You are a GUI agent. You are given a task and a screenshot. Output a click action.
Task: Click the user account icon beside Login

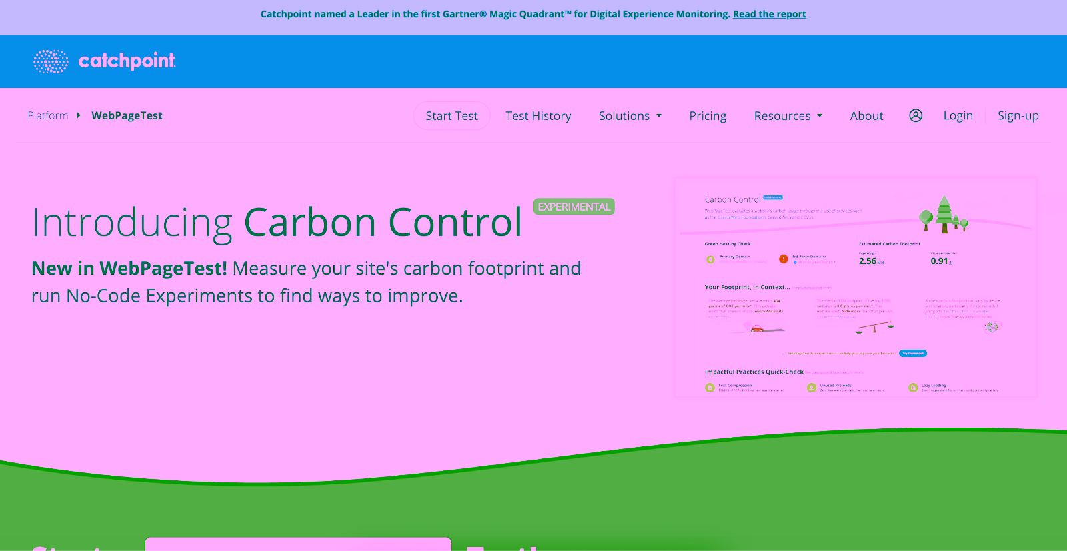point(916,115)
